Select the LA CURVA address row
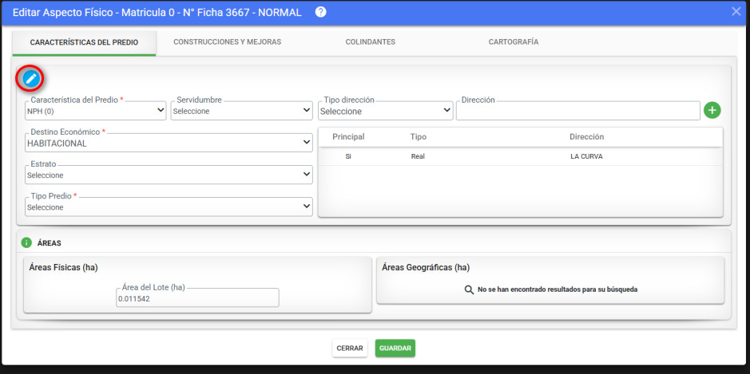Image resolution: width=750 pixels, height=374 pixels. (x=520, y=156)
